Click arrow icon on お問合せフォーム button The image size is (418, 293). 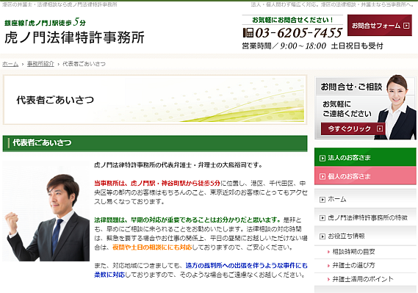[406, 26]
